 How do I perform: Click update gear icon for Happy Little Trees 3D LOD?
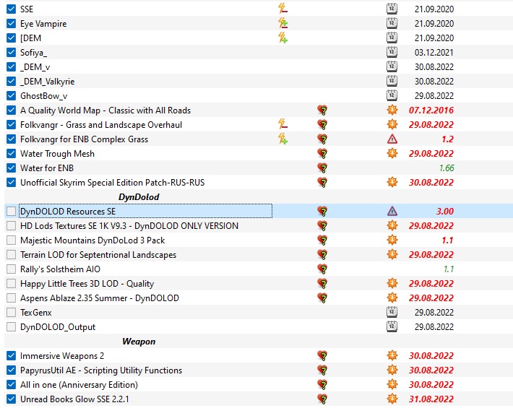392,283
